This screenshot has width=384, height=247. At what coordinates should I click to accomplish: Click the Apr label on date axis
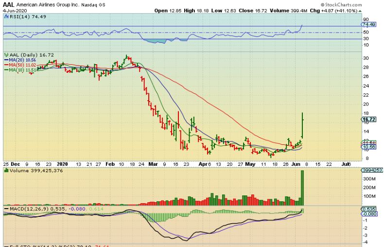(x=203, y=164)
